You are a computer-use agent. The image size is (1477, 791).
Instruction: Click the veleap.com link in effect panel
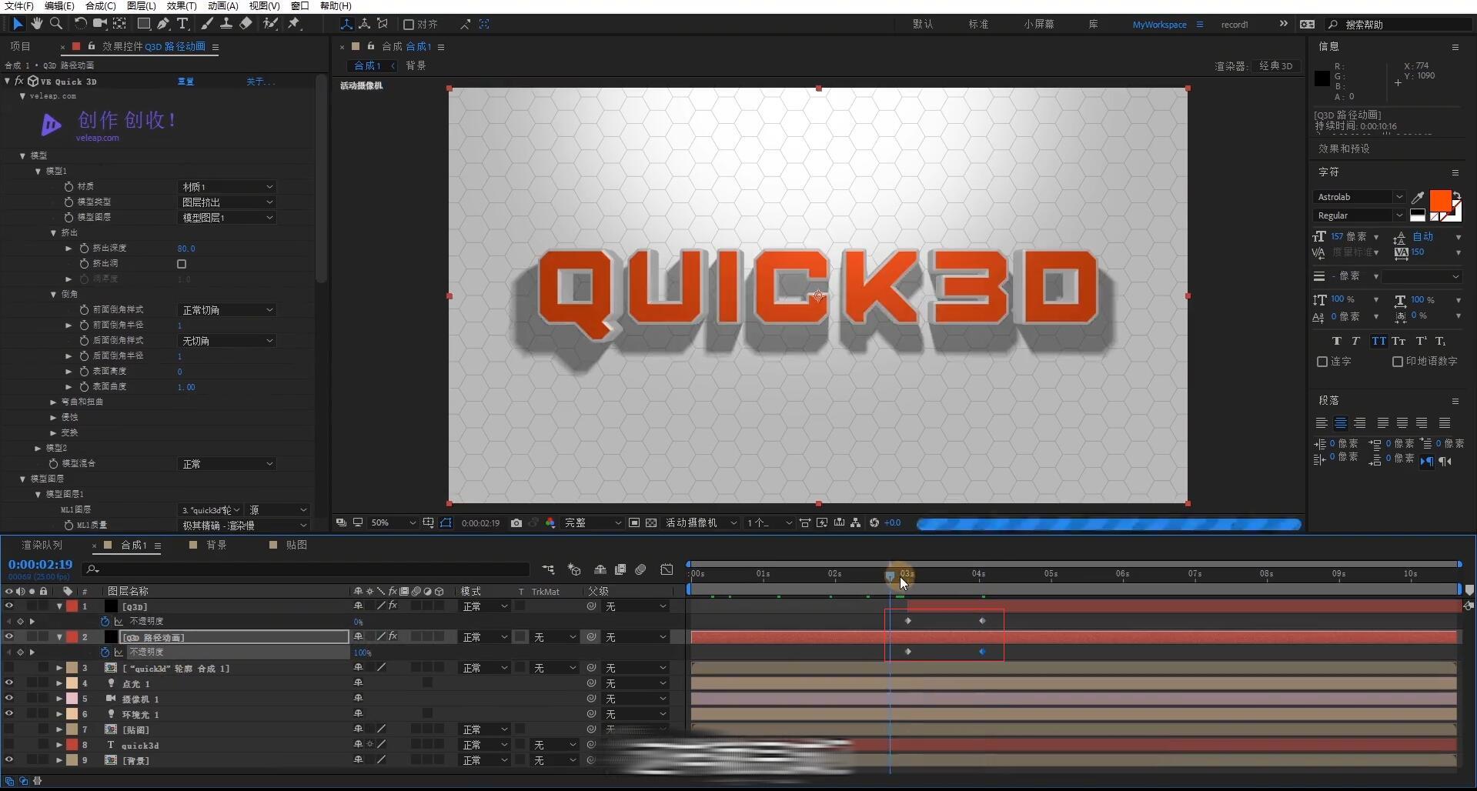coord(97,138)
